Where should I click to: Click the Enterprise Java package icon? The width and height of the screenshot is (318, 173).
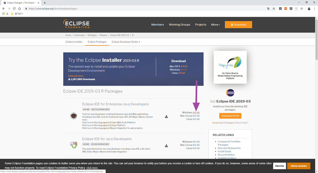pyautogui.click(x=74, y=116)
